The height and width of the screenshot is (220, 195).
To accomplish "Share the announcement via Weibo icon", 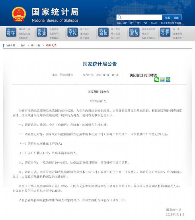I will coord(162,80).
